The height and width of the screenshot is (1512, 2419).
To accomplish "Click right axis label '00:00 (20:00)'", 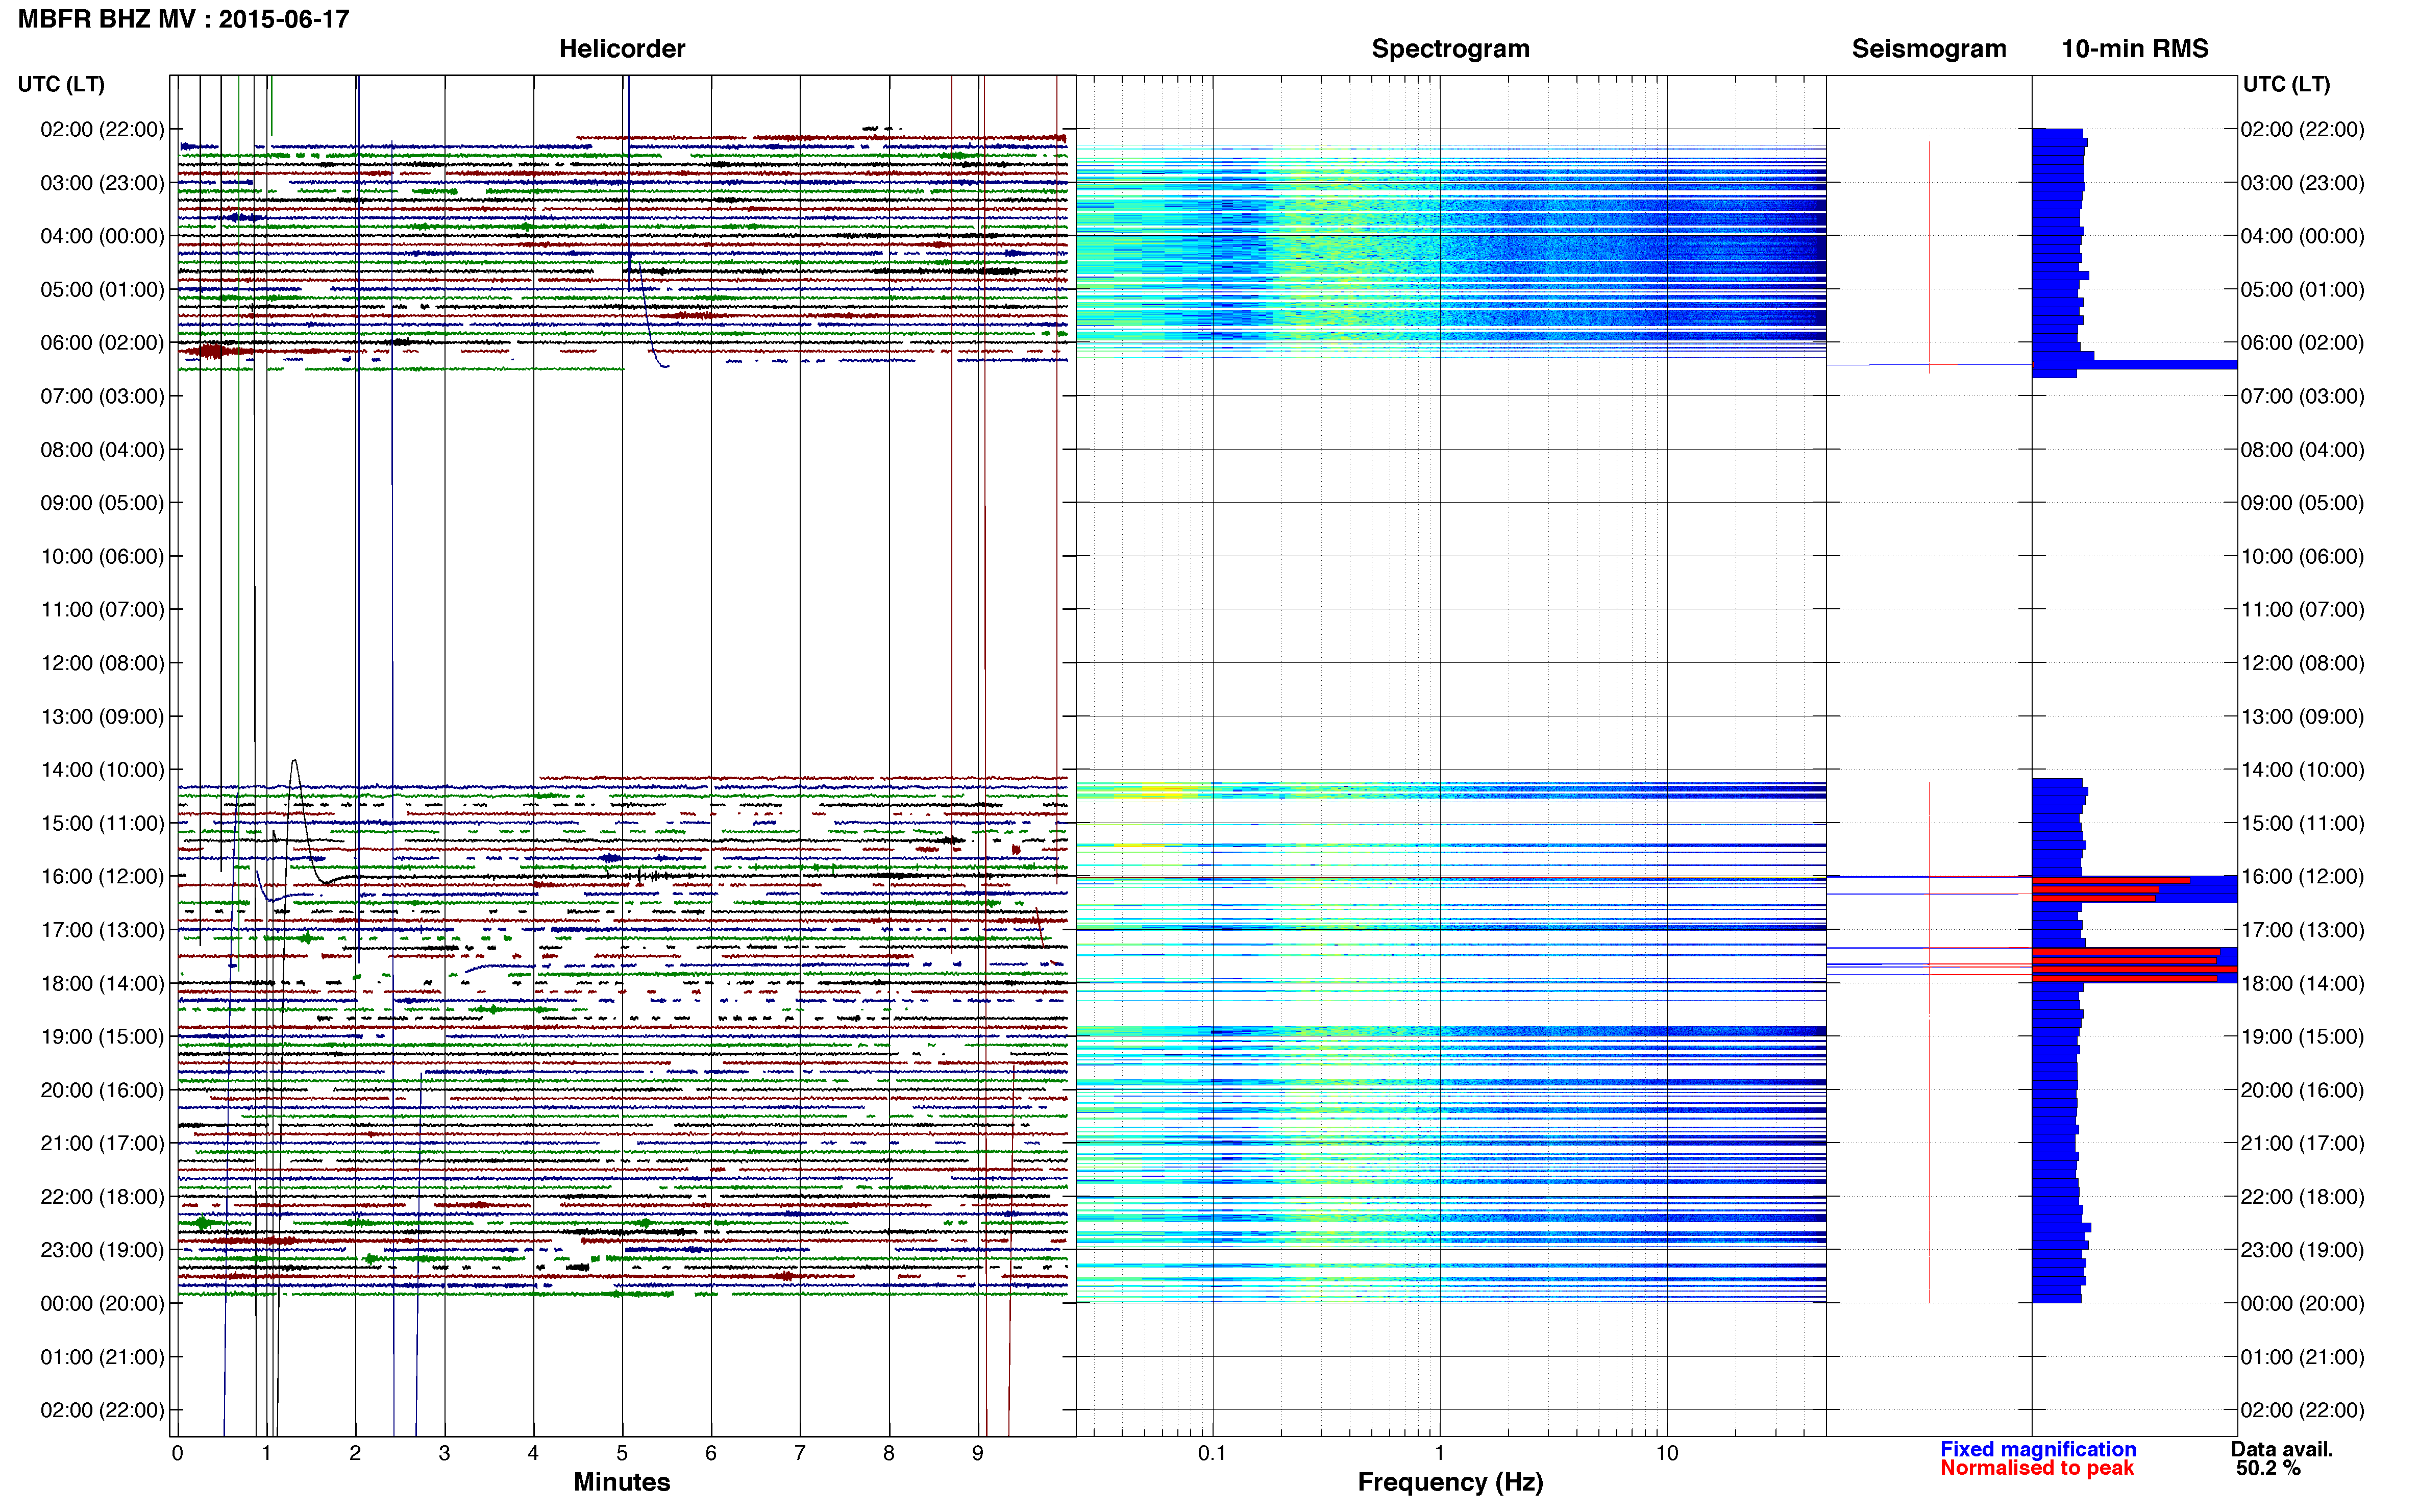I will pos(2302,1304).
